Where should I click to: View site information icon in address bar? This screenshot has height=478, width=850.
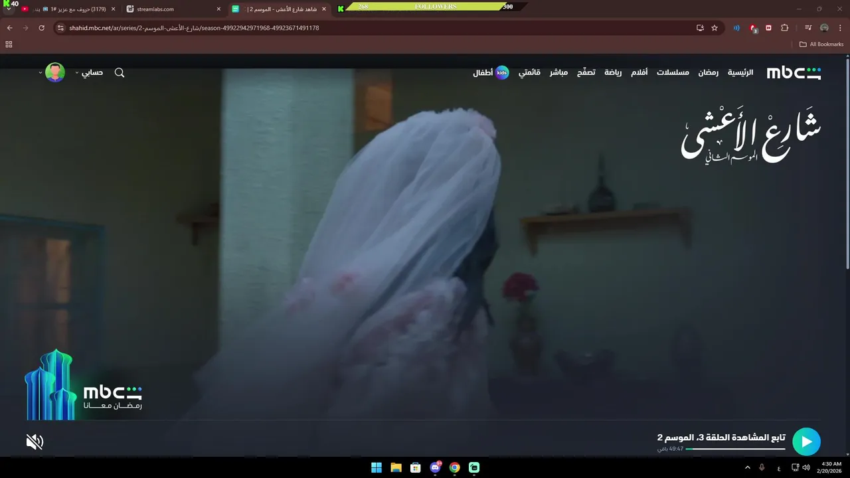pyautogui.click(x=60, y=28)
